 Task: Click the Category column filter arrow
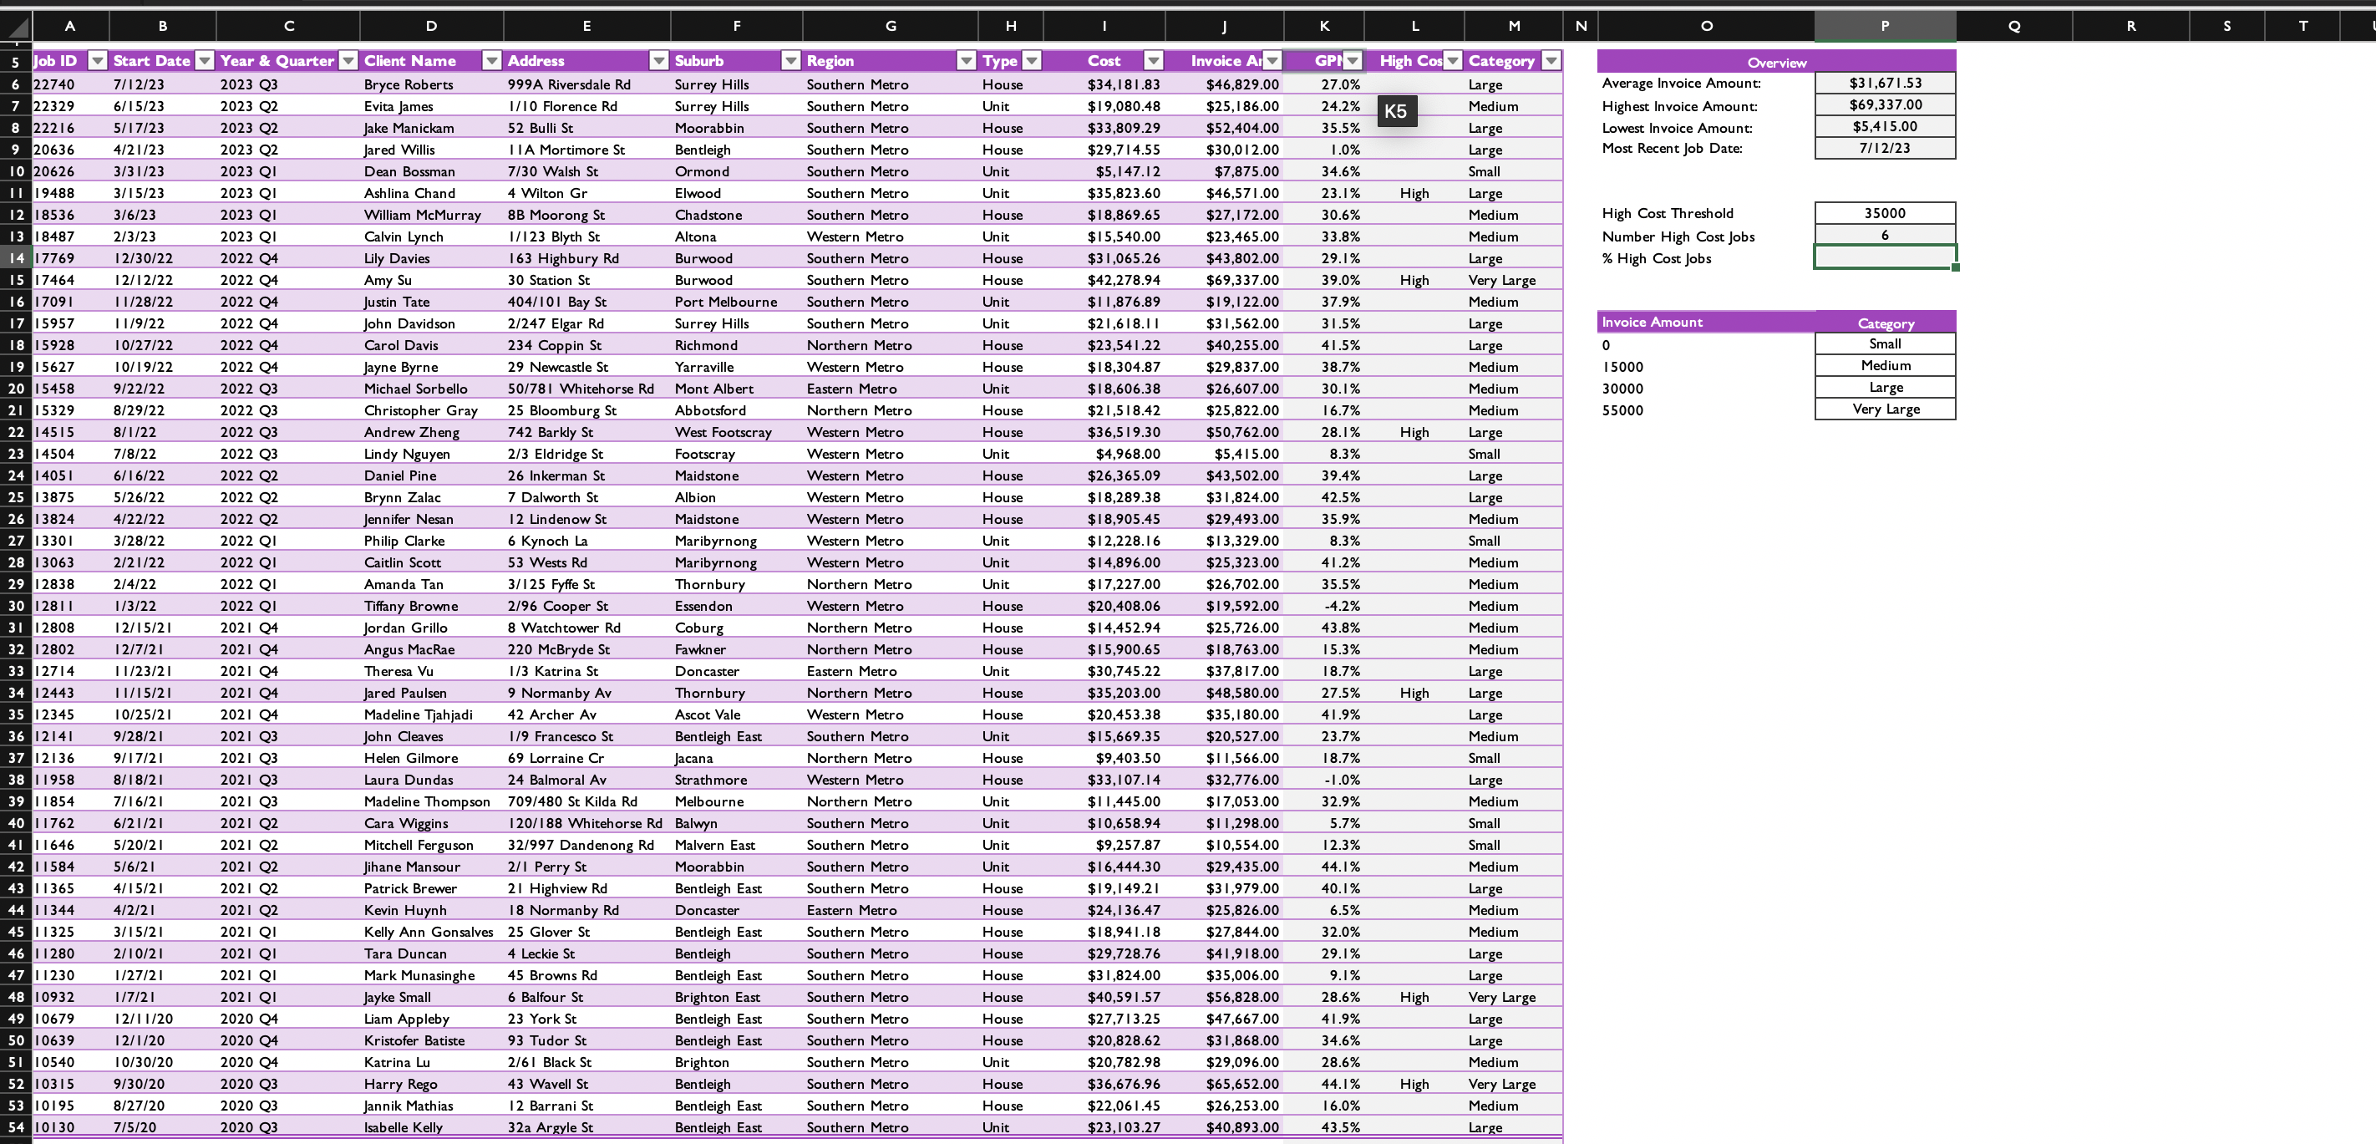[1551, 61]
